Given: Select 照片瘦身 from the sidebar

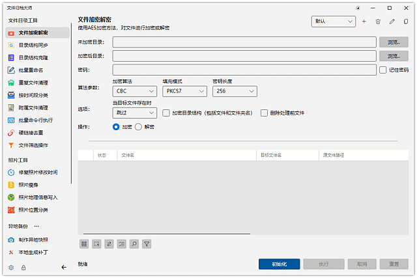Looking at the screenshot, I should point(29,185).
